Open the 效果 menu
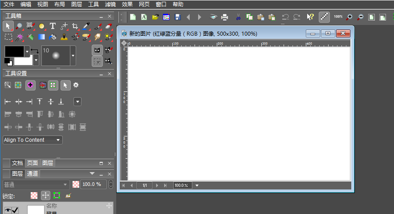Screen dimensions: 394x214 [x=127, y=4]
